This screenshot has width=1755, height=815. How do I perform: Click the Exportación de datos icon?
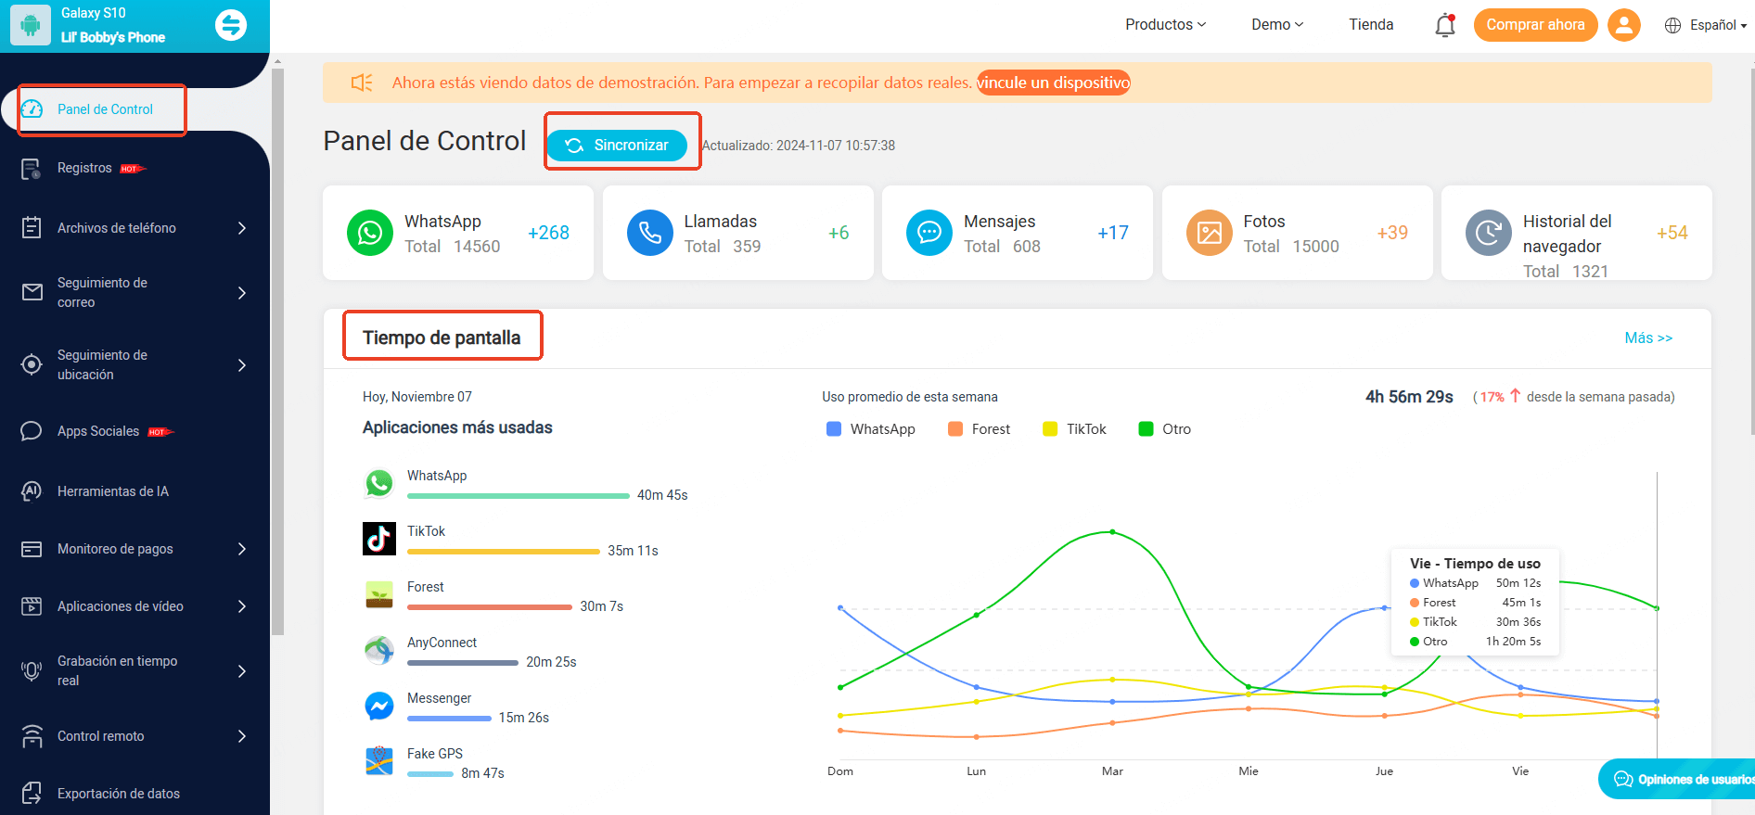tap(32, 793)
